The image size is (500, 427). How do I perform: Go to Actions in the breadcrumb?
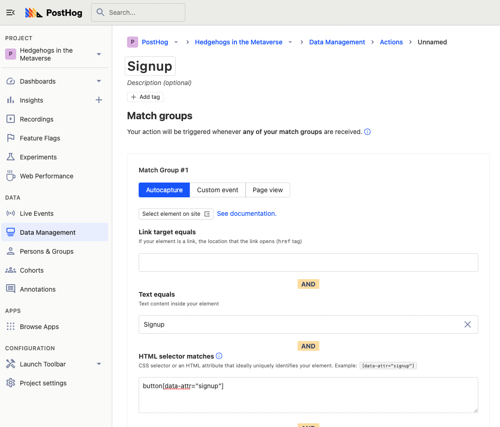point(391,42)
